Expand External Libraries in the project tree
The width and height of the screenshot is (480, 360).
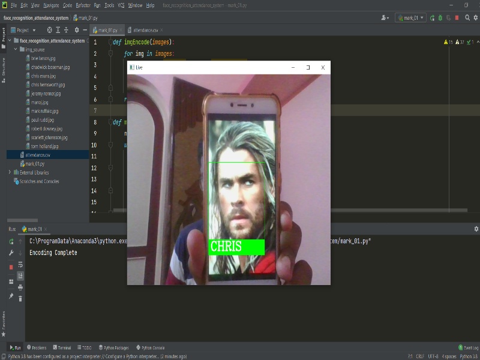pyautogui.click(x=10, y=172)
